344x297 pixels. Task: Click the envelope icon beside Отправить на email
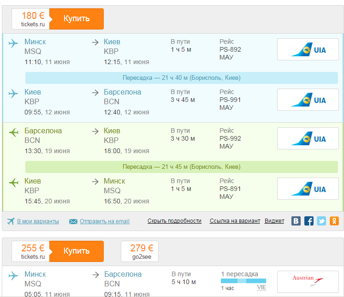[73, 221]
